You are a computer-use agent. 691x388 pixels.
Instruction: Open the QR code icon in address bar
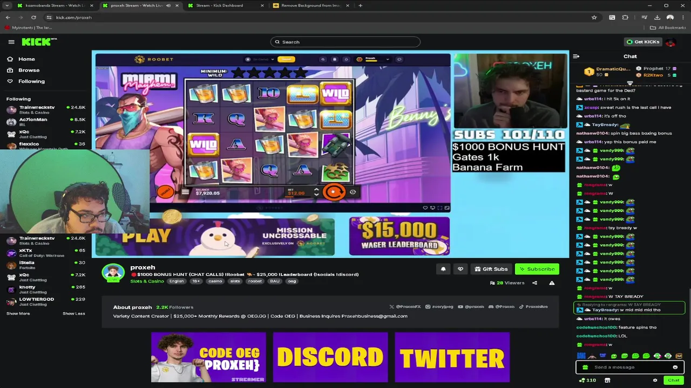pyautogui.click(x=612, y=17)
